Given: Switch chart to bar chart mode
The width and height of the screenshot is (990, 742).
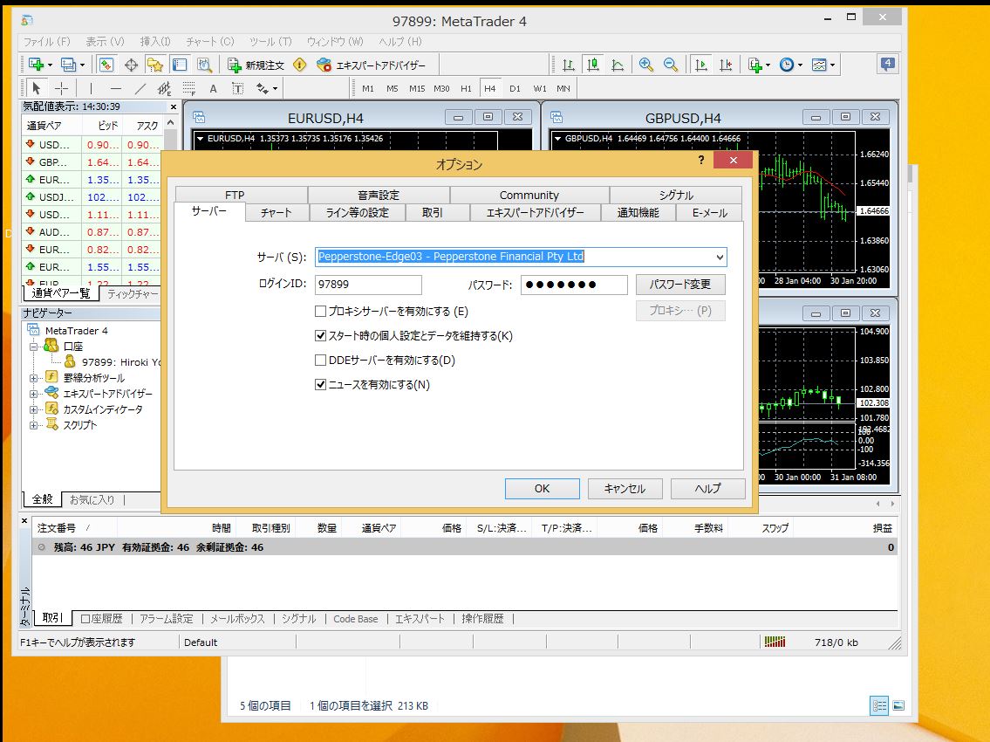Looking at the screenshot, I should tap(568, 65).
